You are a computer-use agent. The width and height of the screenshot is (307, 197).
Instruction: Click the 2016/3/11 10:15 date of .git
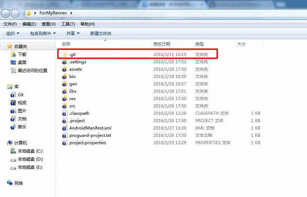coord(170,54)
